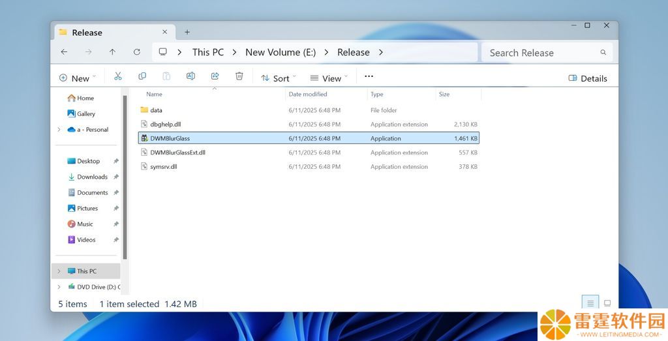Close the Release tab

pyautogui.click(x=165, y=32)
